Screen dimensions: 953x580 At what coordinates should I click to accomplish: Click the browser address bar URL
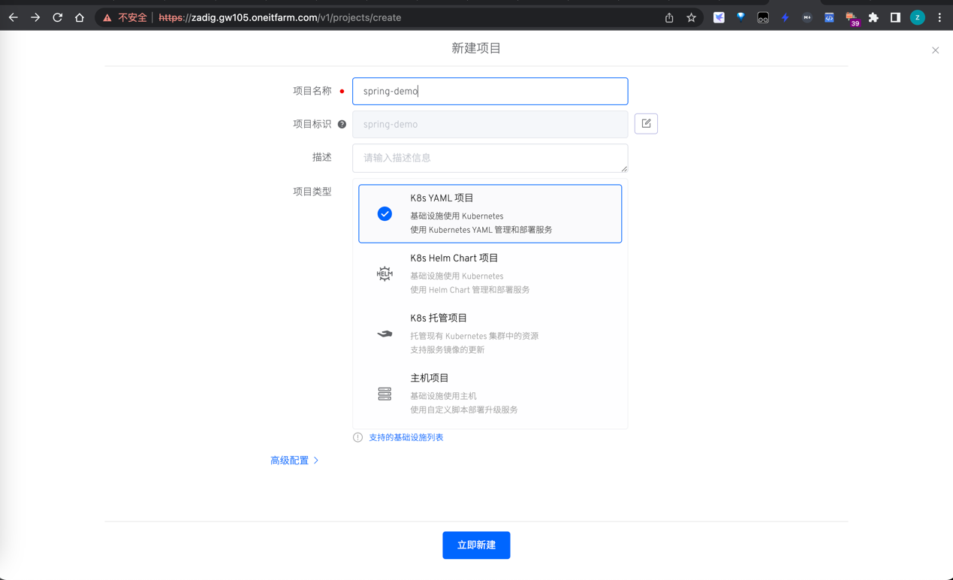pyautogui.click(x=279, y=17)
